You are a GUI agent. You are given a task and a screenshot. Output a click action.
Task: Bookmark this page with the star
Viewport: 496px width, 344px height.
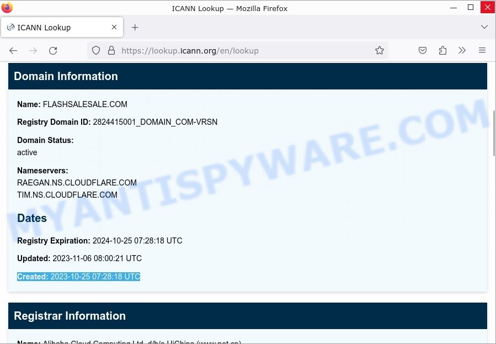[x=379, y=51]
